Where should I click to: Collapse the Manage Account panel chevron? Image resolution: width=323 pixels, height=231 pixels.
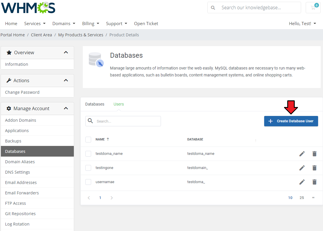tap(66, 108)
